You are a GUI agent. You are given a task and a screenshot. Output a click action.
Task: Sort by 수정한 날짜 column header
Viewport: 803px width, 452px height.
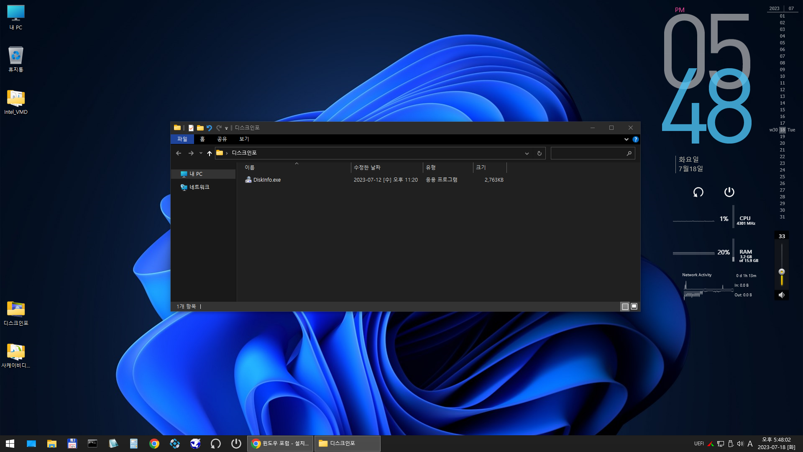pyautogui.click(x=387, y=167)
